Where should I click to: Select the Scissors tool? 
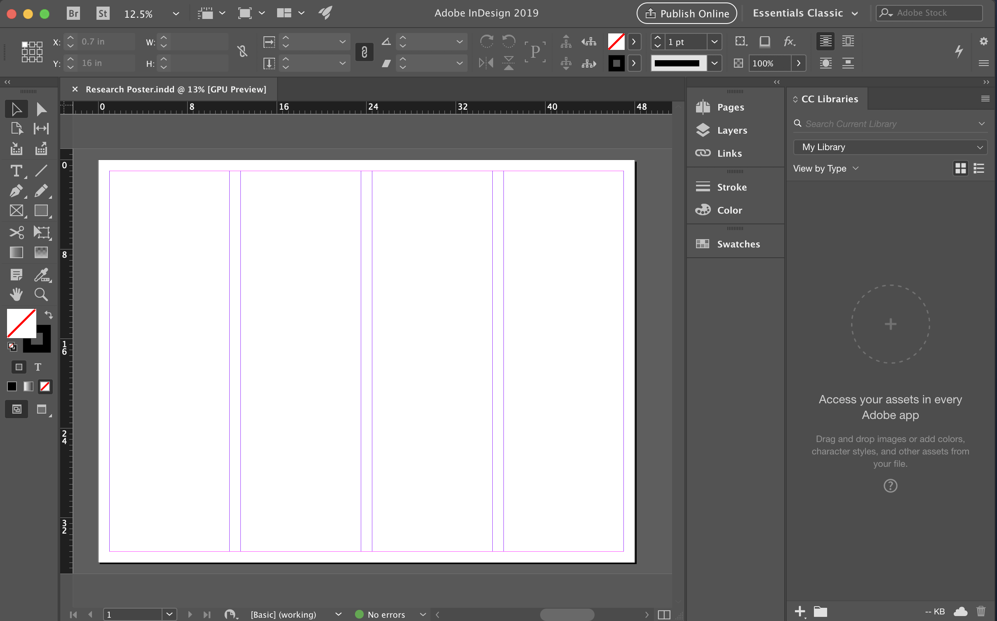[x=16, y=232]
